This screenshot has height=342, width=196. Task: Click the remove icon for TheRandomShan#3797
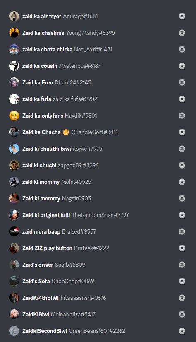coord(182,215)
